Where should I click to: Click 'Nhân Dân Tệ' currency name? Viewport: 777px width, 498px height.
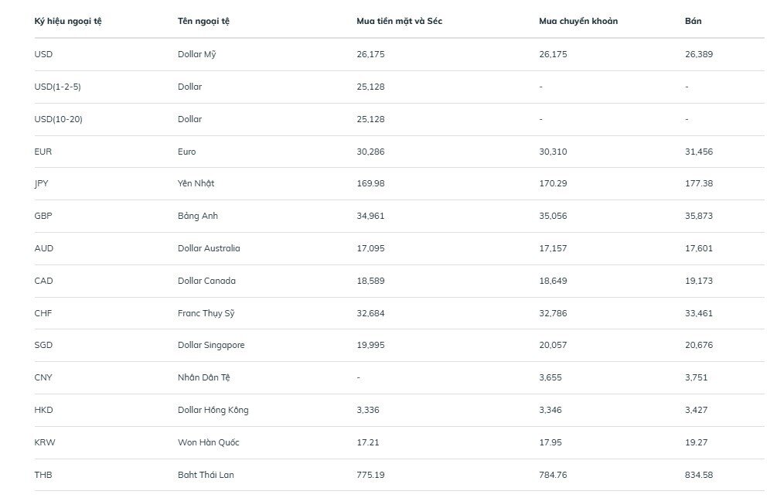pos(204,377)
